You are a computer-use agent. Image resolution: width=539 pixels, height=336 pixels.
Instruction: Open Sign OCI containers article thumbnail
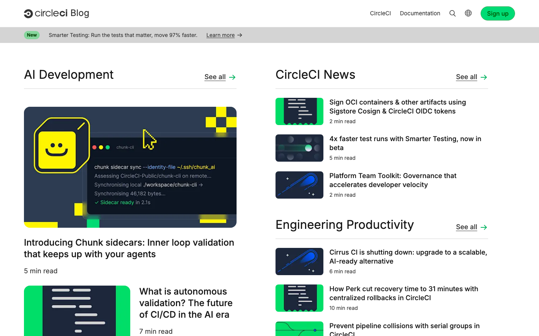pyautogui.click(x=299, y=111)
